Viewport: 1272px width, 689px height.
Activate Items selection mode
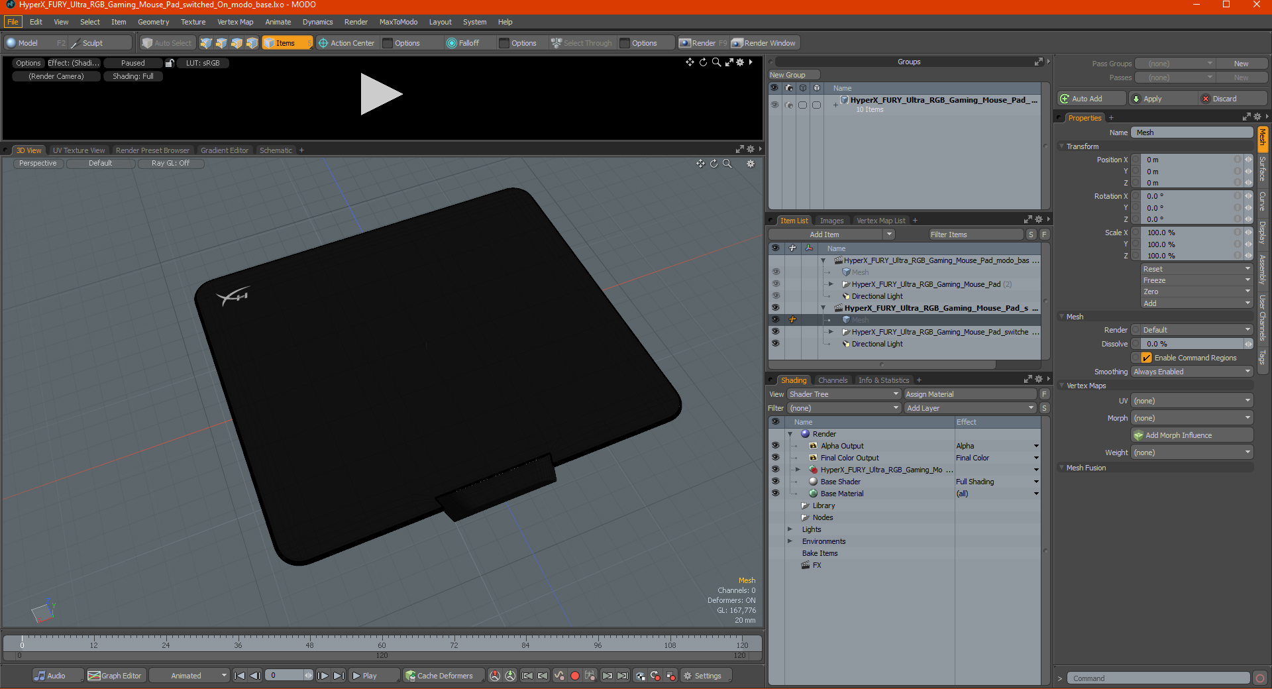click(x=287, y=43)
